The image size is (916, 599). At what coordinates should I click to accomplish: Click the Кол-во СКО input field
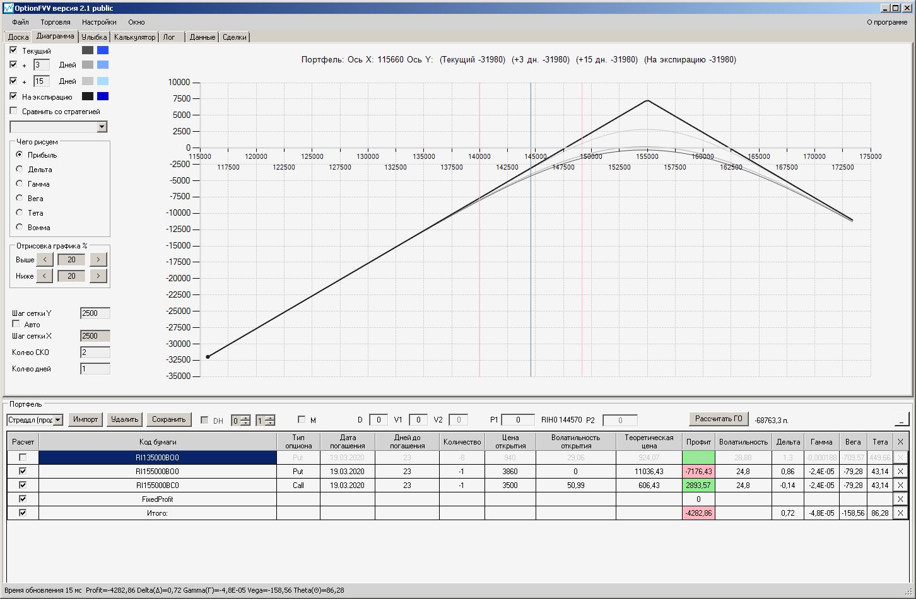coord(95,352)
